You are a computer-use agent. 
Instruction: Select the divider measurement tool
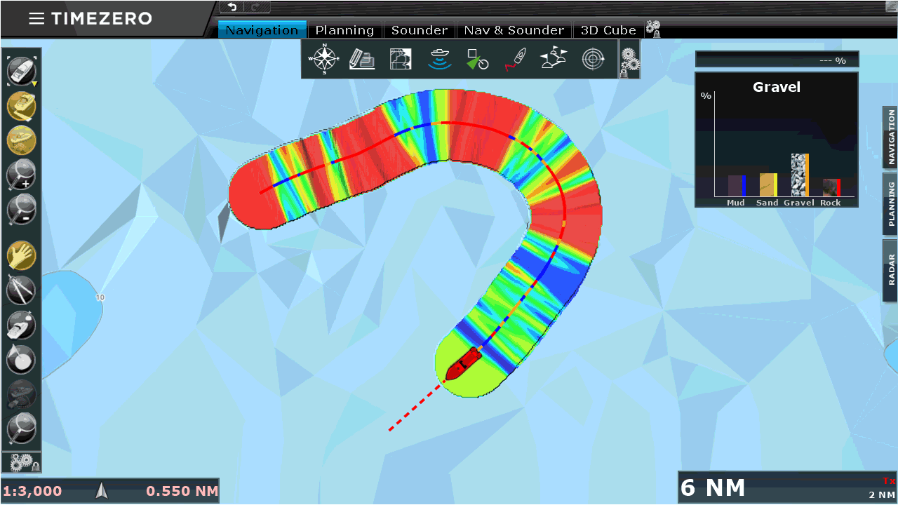[21, 290]
